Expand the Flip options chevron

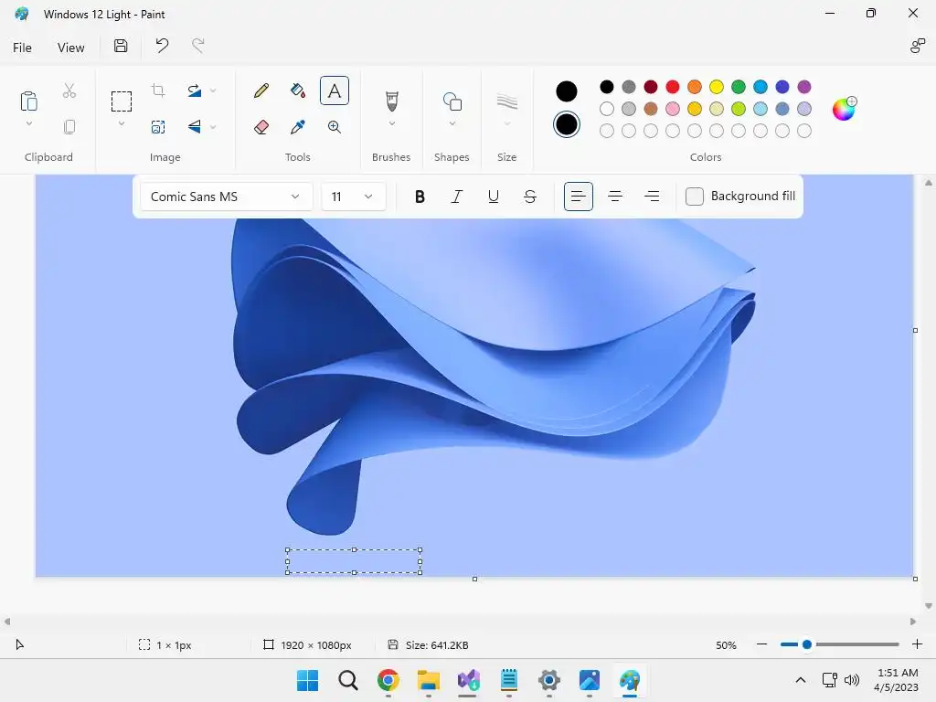click(213, 126)
